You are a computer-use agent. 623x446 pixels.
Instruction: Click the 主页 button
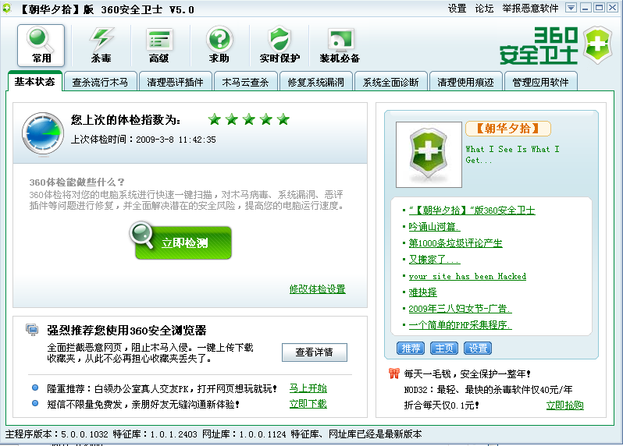(x=444, y=348)
